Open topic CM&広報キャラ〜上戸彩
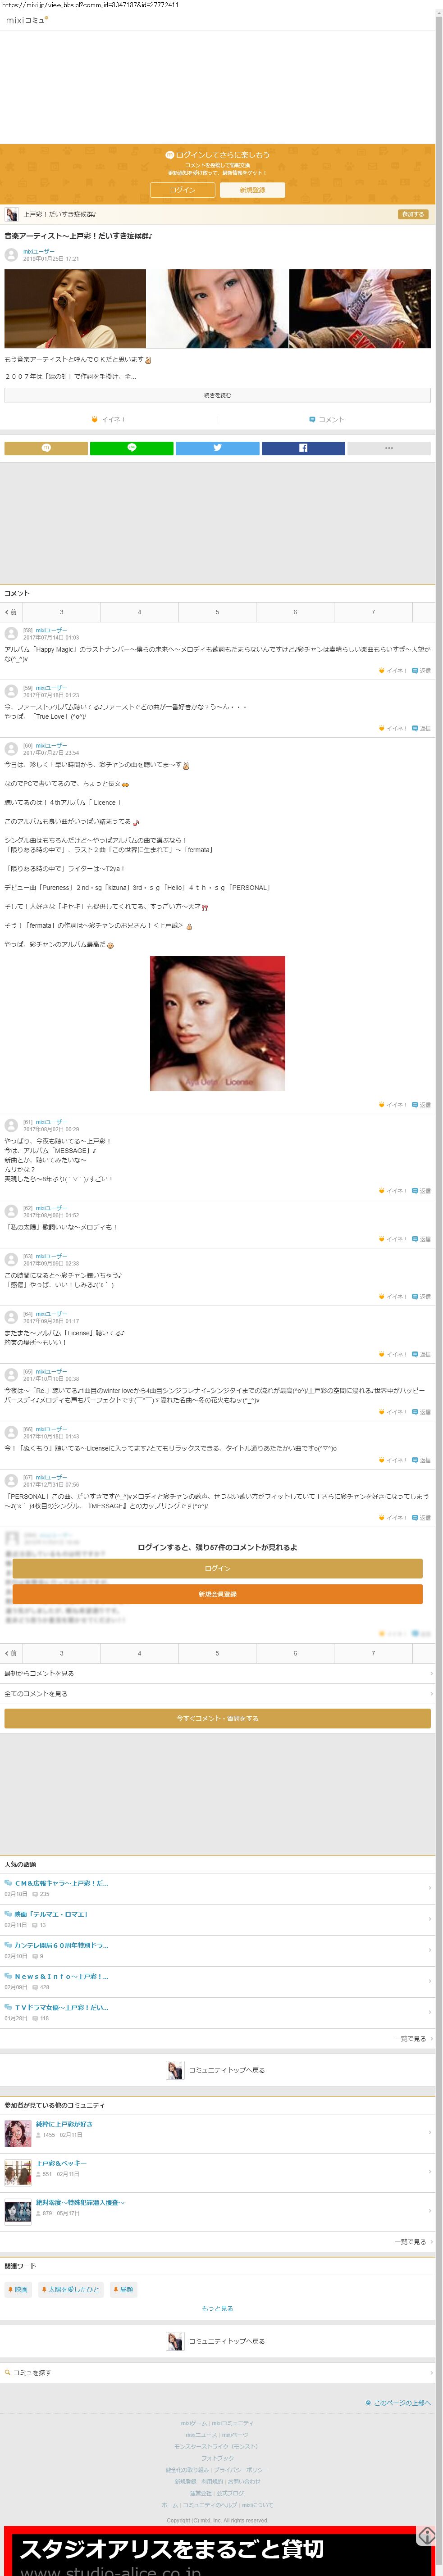This screenshot has height=2576, width=443. coord(61,1883)
